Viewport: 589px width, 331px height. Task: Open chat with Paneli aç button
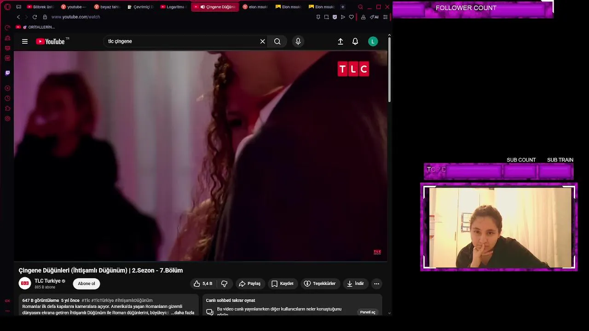pyautogui.click(x=368, y=312)
